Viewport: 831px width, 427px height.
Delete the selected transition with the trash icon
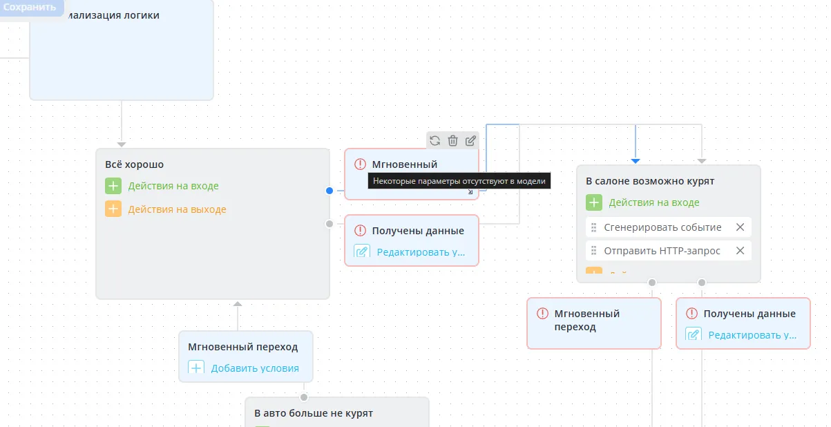pos(452,141)
